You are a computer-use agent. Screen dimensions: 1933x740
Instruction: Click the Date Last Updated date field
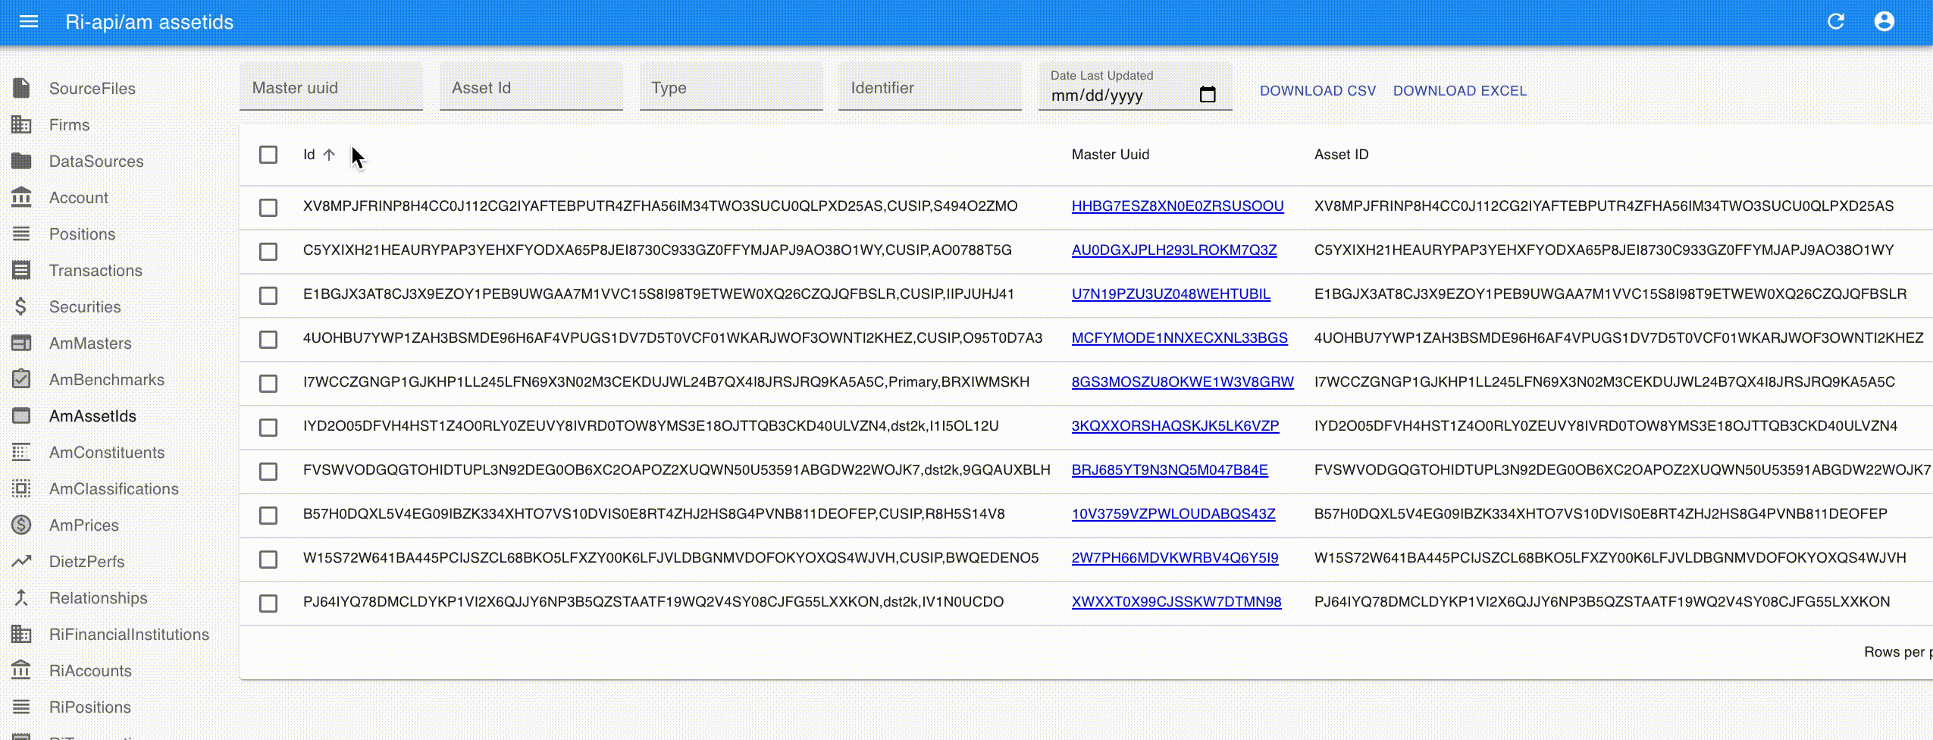coord(1135,87)
